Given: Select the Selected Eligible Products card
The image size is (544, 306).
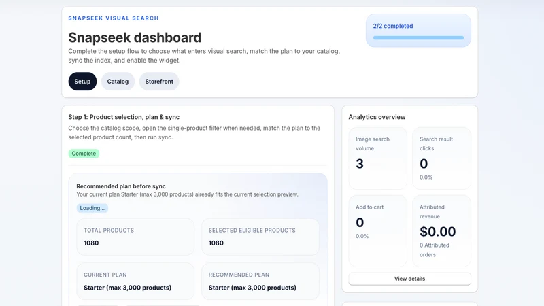Looking at the screenshot, I should click(x=260, y=237).
